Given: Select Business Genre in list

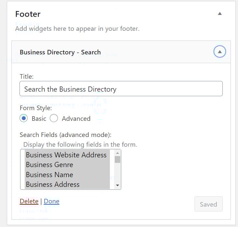Looking at the screenshot, I should coord(67,165).
